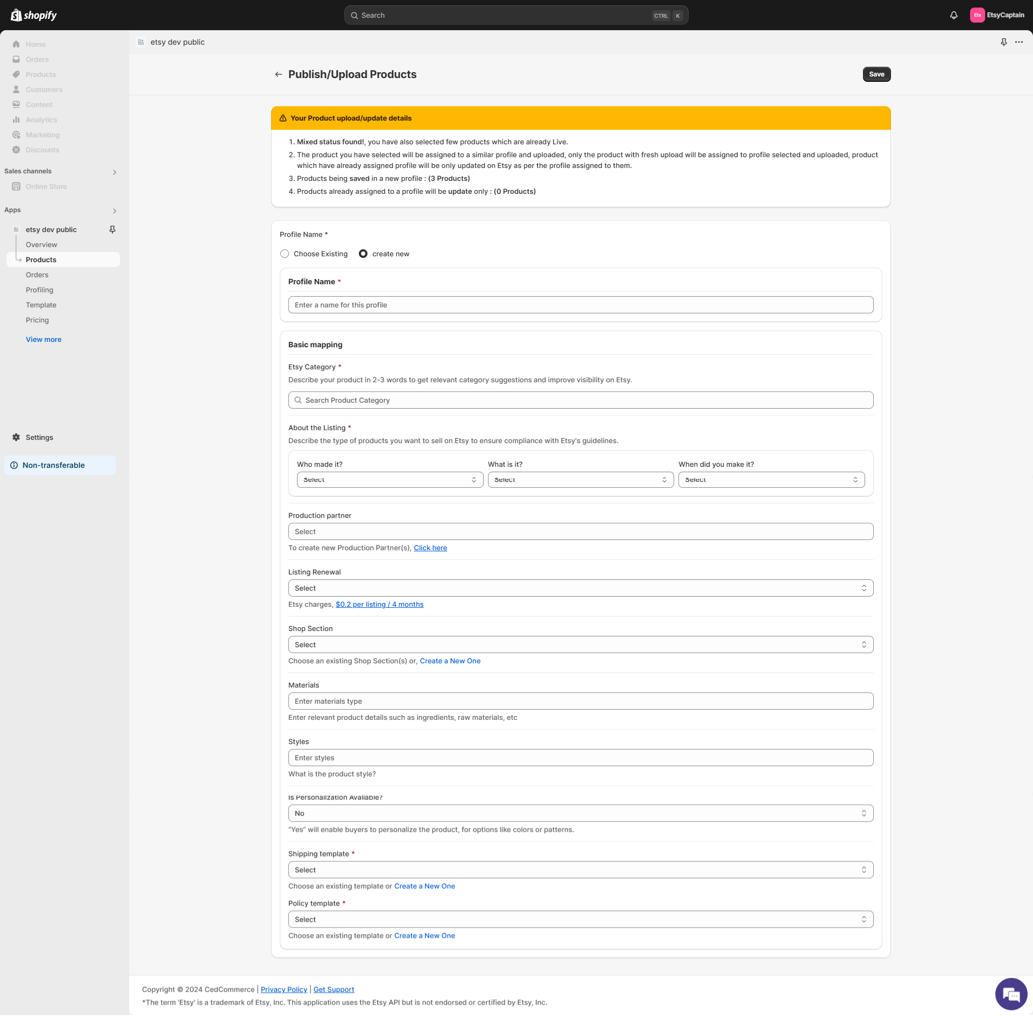This screenshot has height=1016, width=1033.
Task: Pin etsy dev public app in sidebar
Action: (x=112, y=229)
